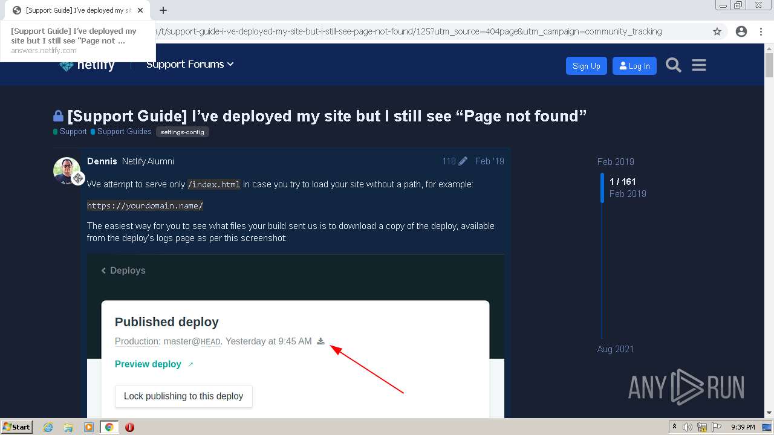Click the edit history pencil icon
Image resolution: width=774 pixels, height=435 pixels.
[463, 161]
